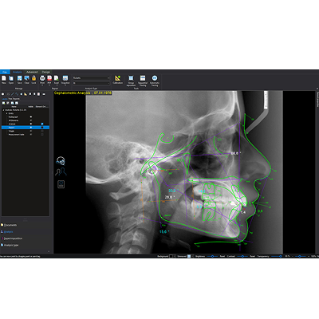Click the Lock padlock icon
Viewport: 319px width, 319px height.
(33, 78)
